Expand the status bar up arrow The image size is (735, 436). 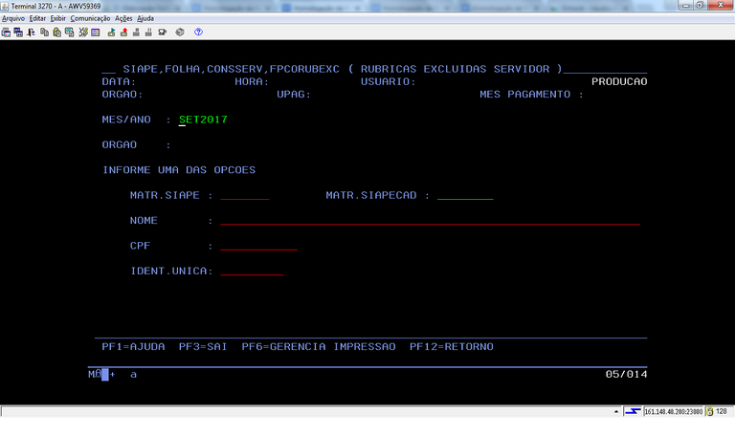616,411
